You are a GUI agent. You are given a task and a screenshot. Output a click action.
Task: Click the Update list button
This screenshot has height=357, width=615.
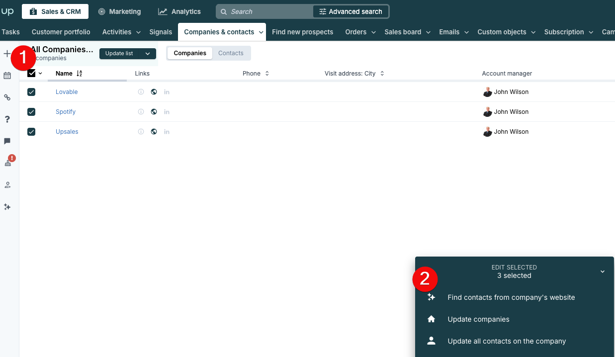point(128,54)
